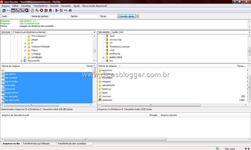The width and height of the screenshot is (251, 150).
Task: Open the Nova versão disponível! menu
Action: point(95,6)
